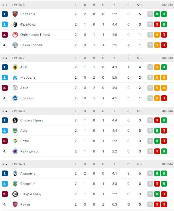Sort Група D by position arrow
The height and width of the screenshot is (211, 174).
tap(6, 164)
